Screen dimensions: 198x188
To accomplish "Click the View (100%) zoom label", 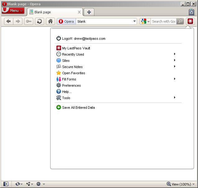I will (x=181, y=184).
